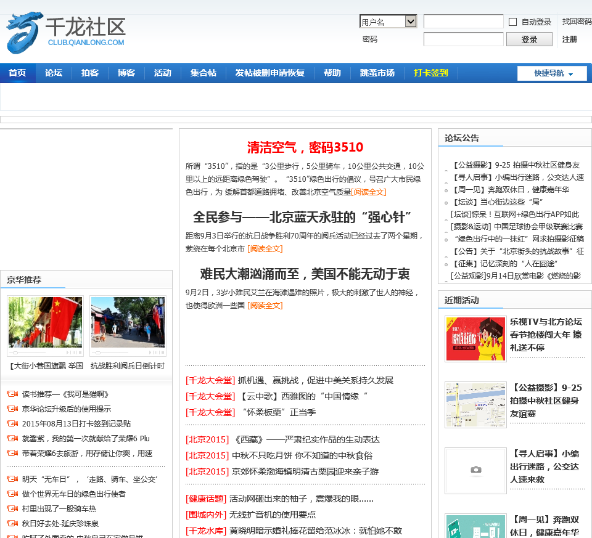Open the 博客 navigation tab
This screenshot has height=538, width=592.
[126, 73]
